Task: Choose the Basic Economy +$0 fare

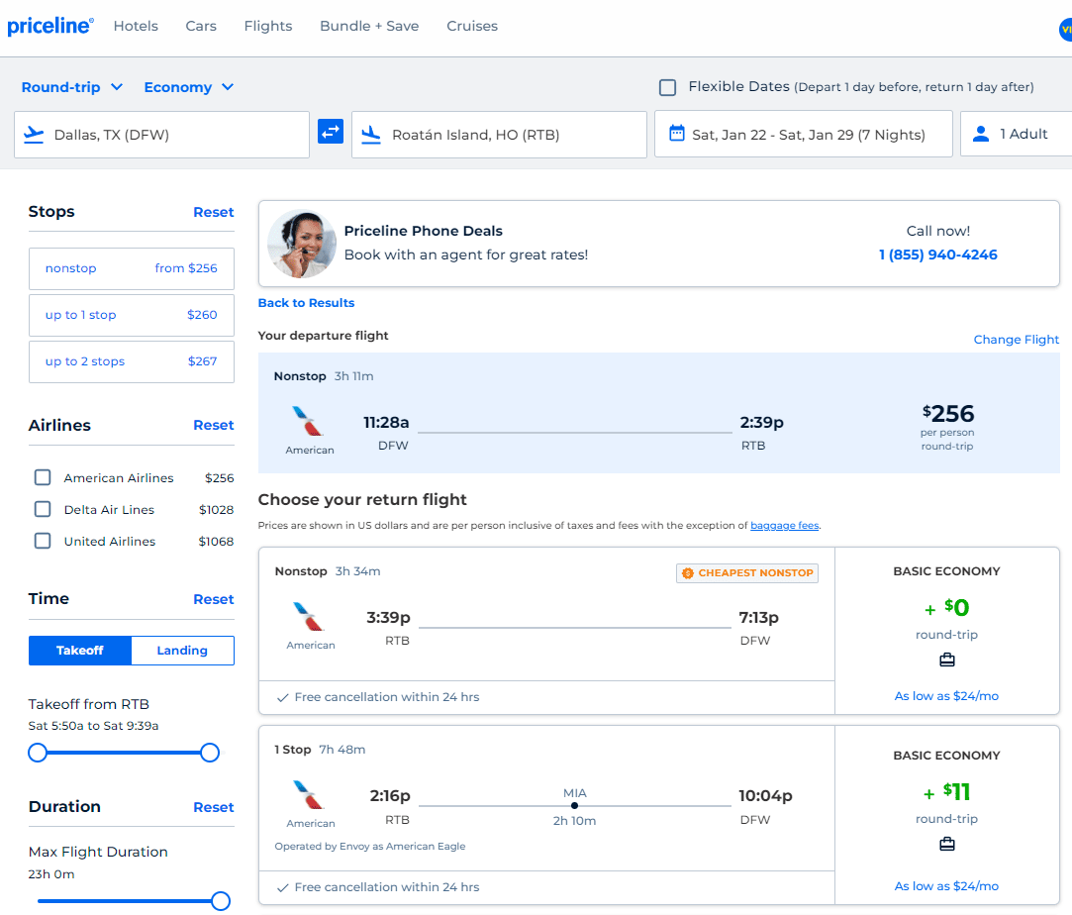Action: 947,631
